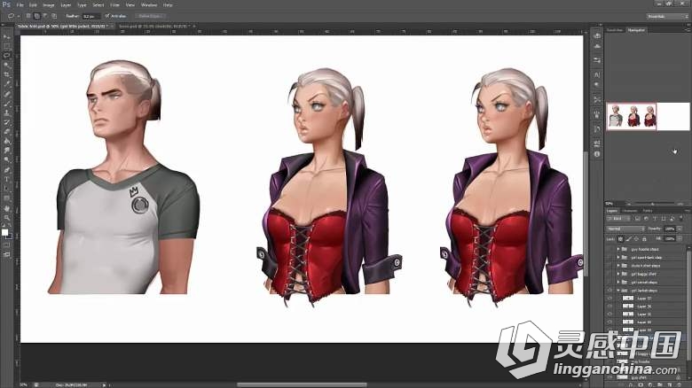Hide Layer 36 using its eye icon
The image size is (692, 388).
tap(609, 307)
